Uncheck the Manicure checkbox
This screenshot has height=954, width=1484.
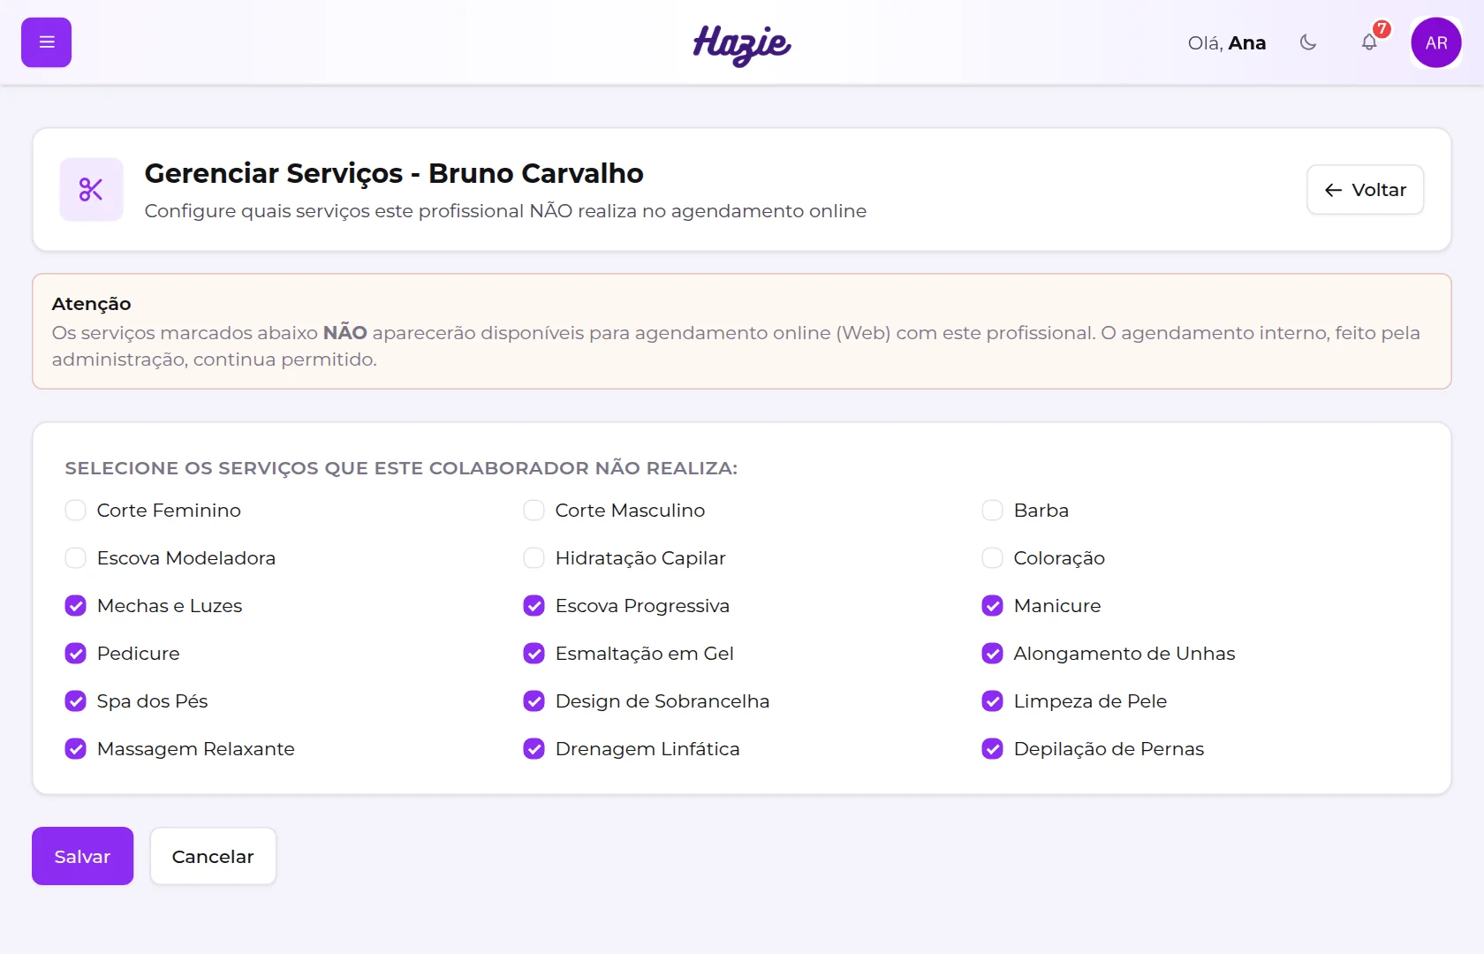[x=993, y=606]
